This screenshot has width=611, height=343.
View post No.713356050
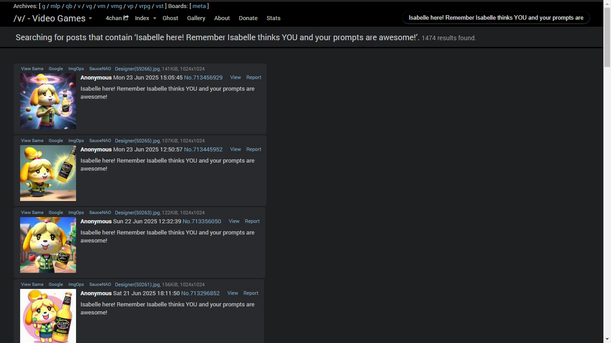(234, 222)
